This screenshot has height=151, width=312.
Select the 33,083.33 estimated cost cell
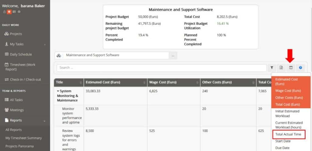[x=115, y=96]
